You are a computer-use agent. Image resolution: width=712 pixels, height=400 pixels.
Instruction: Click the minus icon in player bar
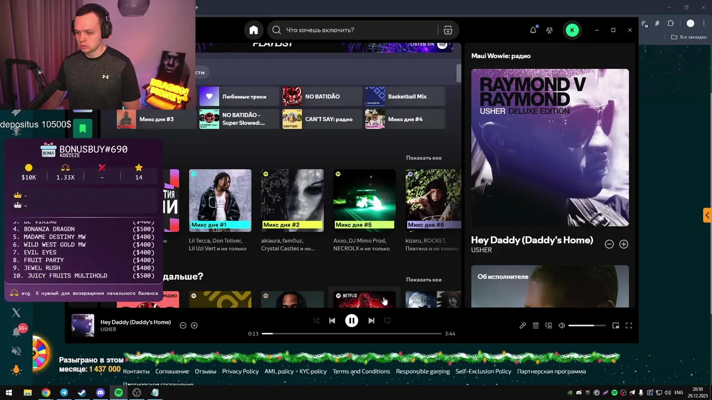(x=183, y=326)
